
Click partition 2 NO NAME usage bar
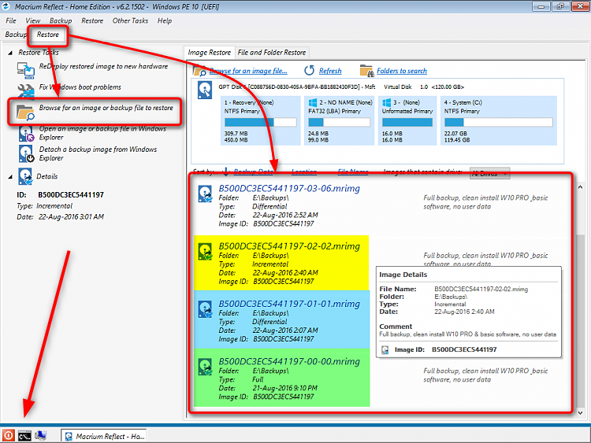coord(339,122)
